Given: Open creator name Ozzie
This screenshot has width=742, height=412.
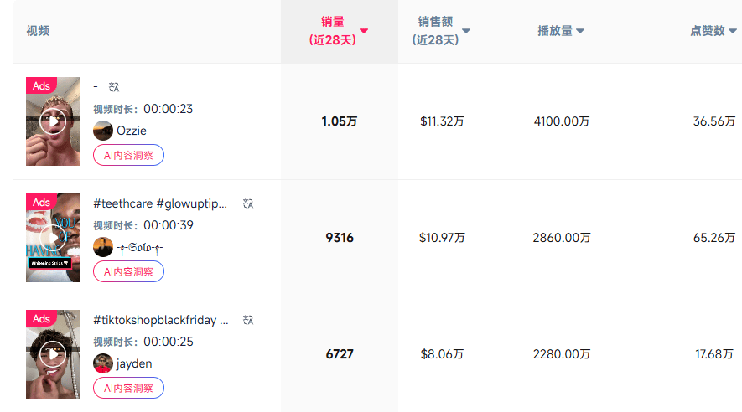Looking at the screenshot, I should tap(132, 131).
